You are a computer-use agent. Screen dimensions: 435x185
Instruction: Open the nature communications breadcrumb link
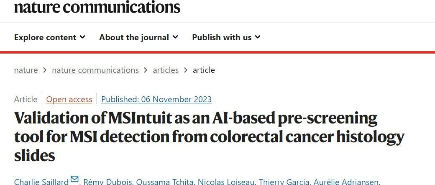[x=95, y=70]
